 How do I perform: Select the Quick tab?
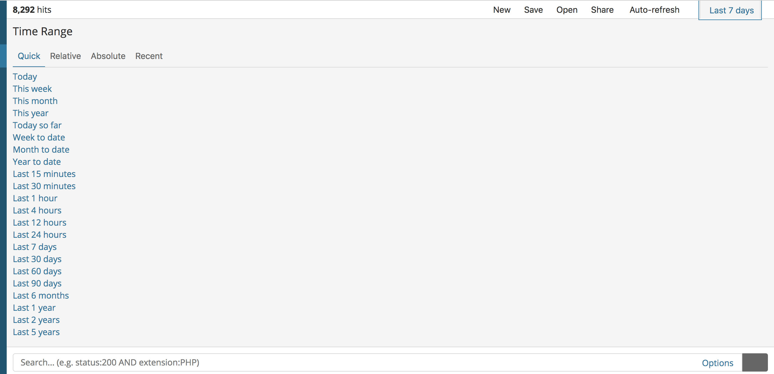(29, 56)
